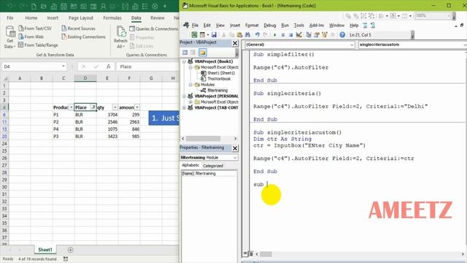Collapse the VBAProject (Book1) tree node
This screenshot has width=467, height=263.
[x=184, y=61]
